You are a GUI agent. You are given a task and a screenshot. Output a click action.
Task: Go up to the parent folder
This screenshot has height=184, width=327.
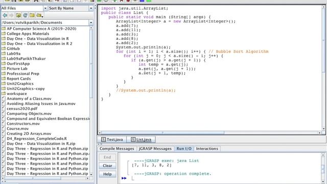click(x=18, y=15)
